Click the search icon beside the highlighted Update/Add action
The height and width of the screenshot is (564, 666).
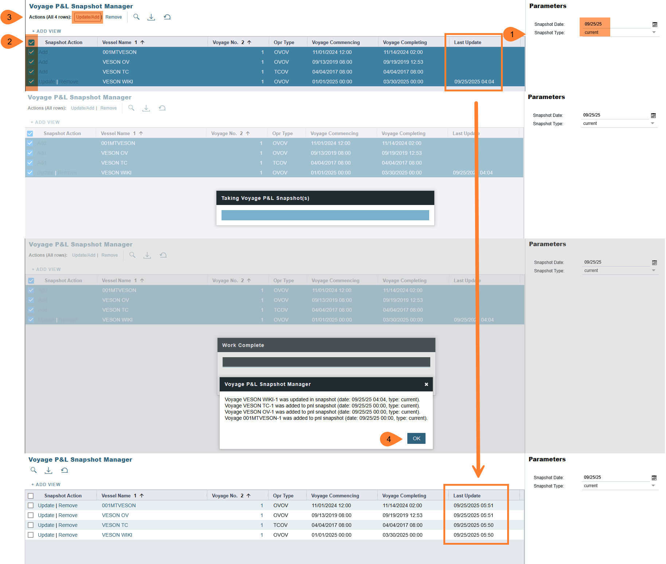[x=136, y=17]
